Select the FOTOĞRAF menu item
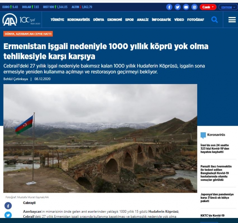Image resolution: width=238 pixels, height=223 pixels. click(x=196, y=20)
